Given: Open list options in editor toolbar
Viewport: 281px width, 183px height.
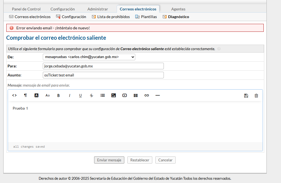Looking at the screenshot, I should [x=103, y=95].
